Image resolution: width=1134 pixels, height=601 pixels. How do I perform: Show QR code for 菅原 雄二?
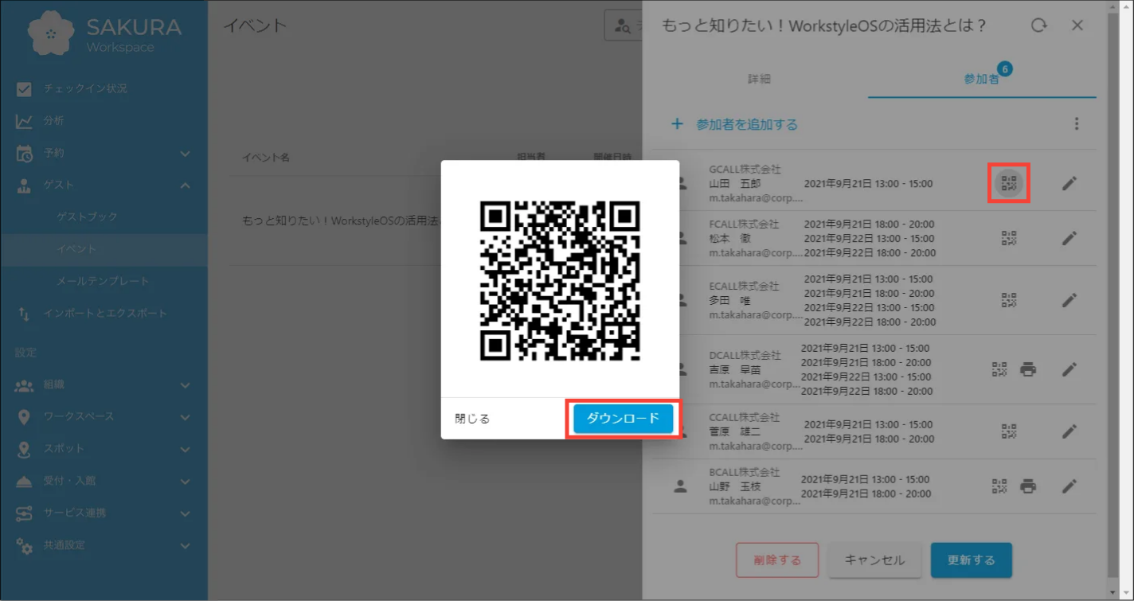1009,431
